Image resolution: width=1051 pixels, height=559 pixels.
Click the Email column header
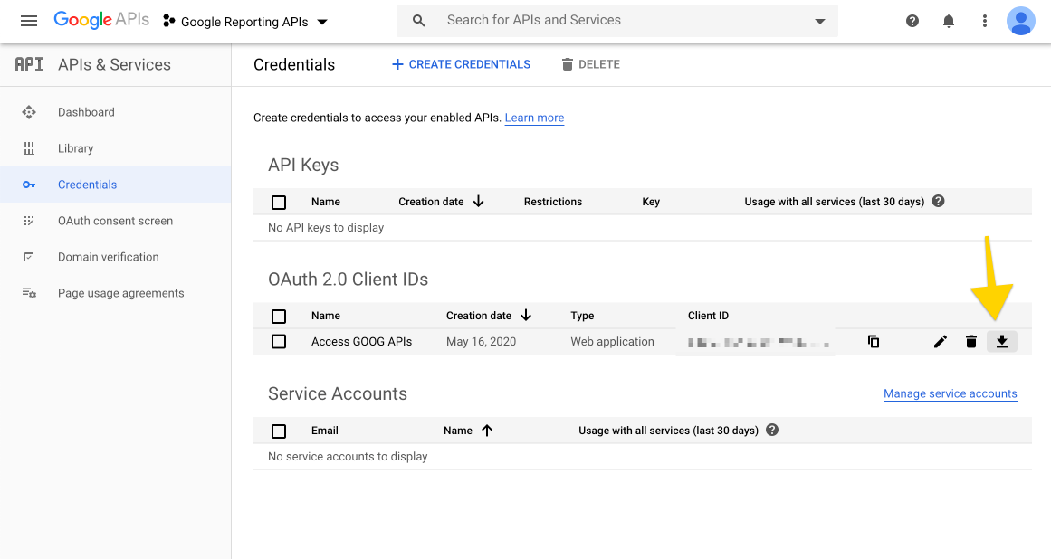pyautogui.click(x=324, y=431)
